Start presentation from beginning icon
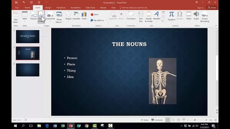This screenshot has width=230, height=129. point(39,3)
